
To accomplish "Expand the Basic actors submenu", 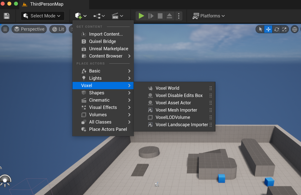I will coord(103,71).
